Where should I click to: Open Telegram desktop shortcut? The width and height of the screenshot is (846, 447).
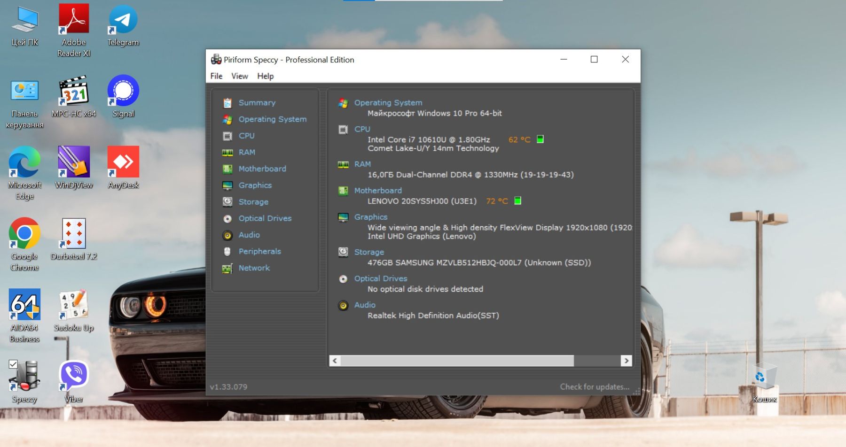[123, 25]
